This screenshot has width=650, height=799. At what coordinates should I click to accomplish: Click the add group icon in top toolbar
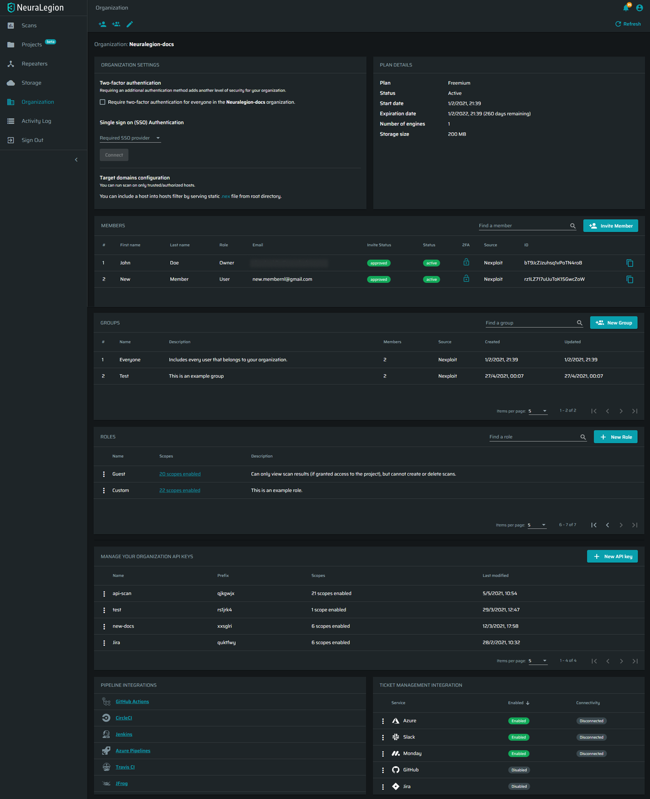point(116,24)
